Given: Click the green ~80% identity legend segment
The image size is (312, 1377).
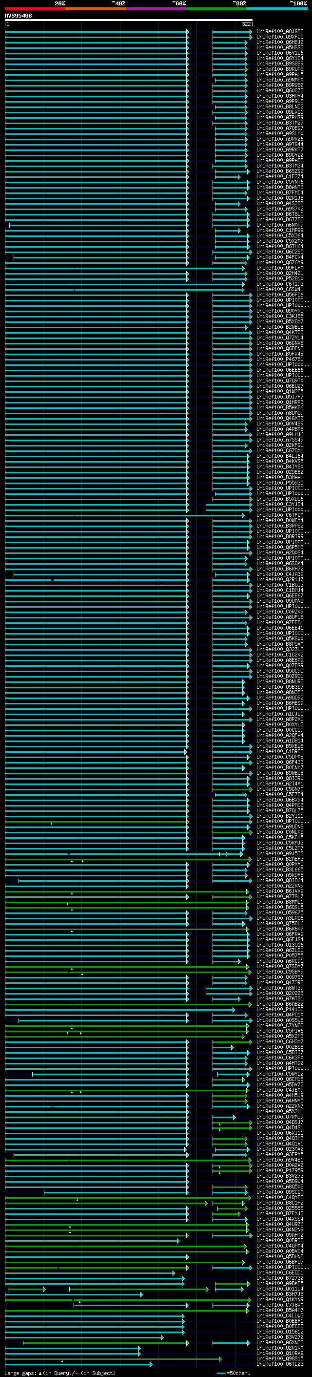Looking at the screenshot, I should (216, 9).
